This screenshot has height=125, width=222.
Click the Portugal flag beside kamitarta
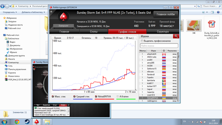point(164,80)
